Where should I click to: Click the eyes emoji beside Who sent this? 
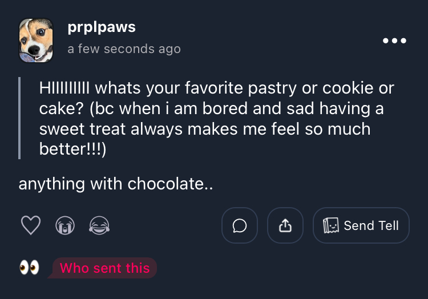29,268
